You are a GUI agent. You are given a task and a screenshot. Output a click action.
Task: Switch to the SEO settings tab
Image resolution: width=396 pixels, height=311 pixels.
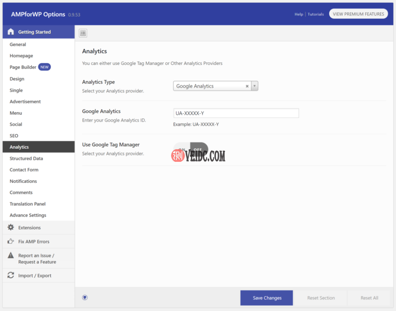[14, 136]
